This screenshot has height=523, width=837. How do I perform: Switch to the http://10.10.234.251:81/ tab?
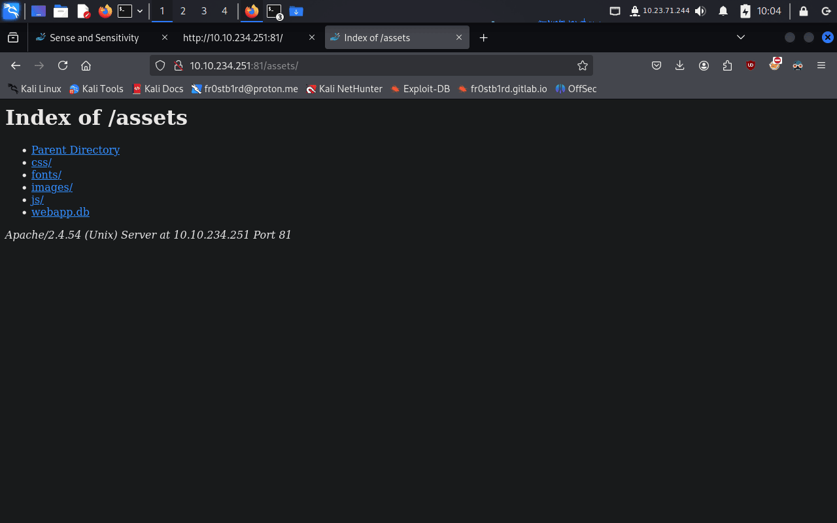(x=233, y=38)
